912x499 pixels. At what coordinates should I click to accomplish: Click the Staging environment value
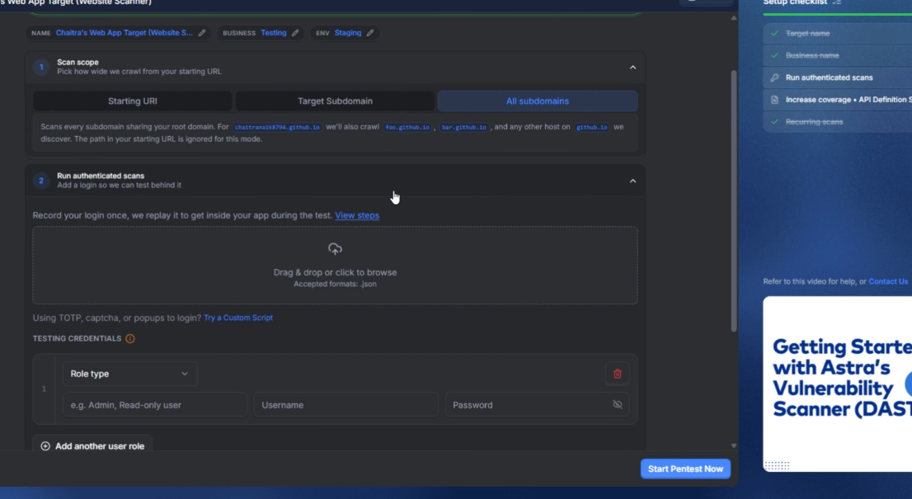(348, 33)
